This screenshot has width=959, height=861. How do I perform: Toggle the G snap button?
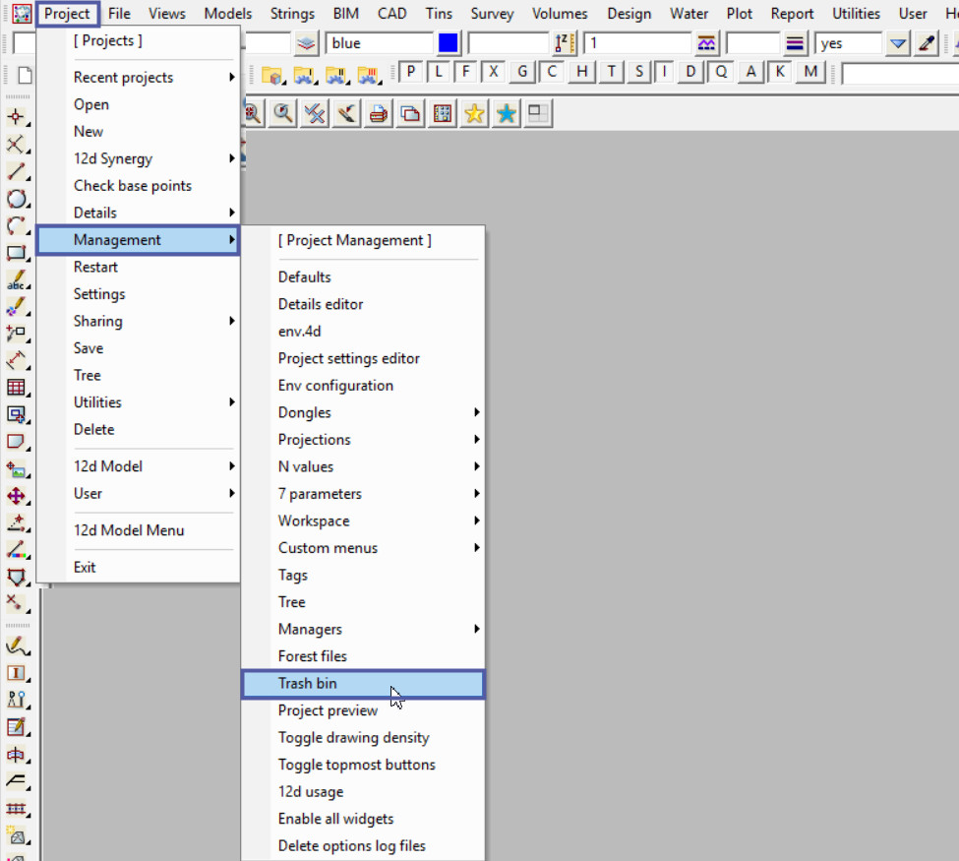(x=522, y=72)
